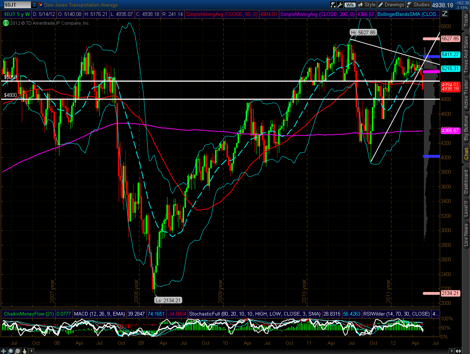The height and width of the screenshot is (354, 470).
Task: Click the Dow Jones Transportation Average title
Action: [x=81, y=5]
